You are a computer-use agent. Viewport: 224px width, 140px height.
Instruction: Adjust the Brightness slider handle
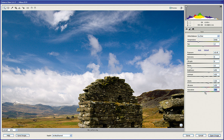point(209,72)
